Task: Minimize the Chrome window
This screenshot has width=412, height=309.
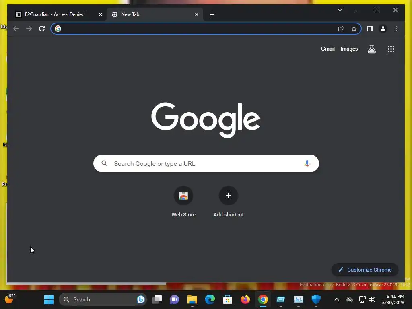Action: click(358, 10)
